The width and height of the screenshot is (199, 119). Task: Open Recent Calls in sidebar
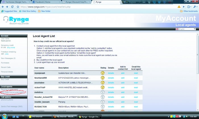pyautogui.click(x=6, y=67)
